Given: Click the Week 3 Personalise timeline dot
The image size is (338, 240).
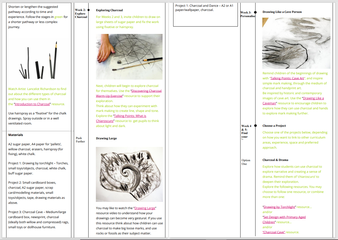Looking at the screenshot, I should point(255,12).
